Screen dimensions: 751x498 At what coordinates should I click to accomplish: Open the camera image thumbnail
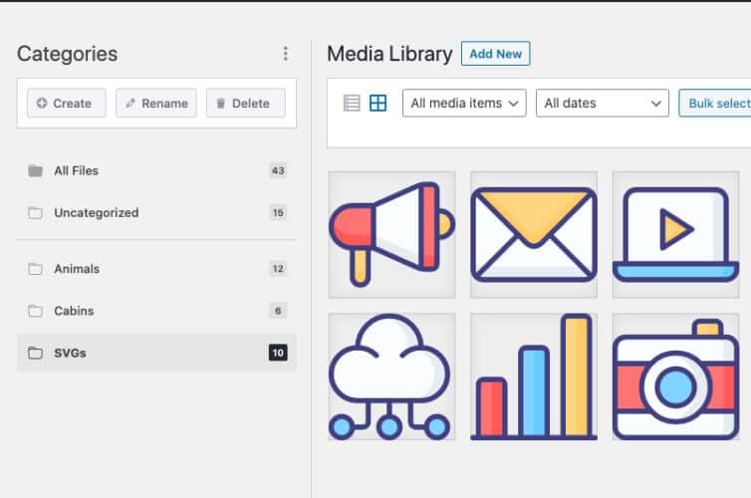tap(675, 376)
